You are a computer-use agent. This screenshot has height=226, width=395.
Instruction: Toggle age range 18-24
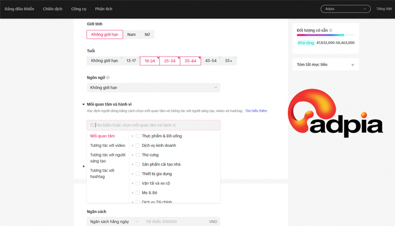pos(150,61)
